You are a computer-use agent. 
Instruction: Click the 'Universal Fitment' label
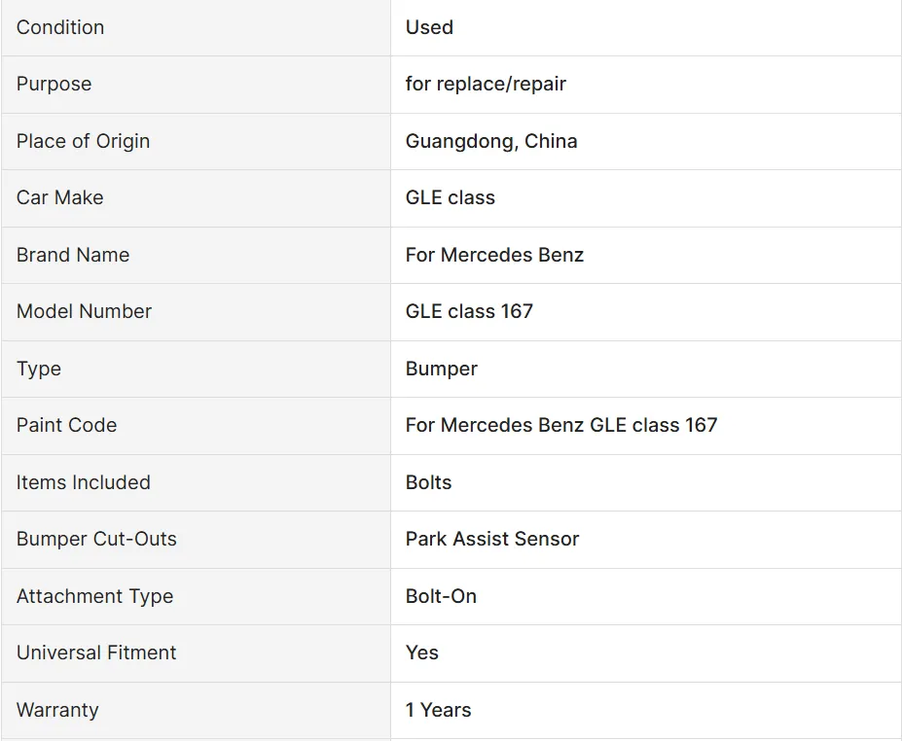[x=96, y=653]
